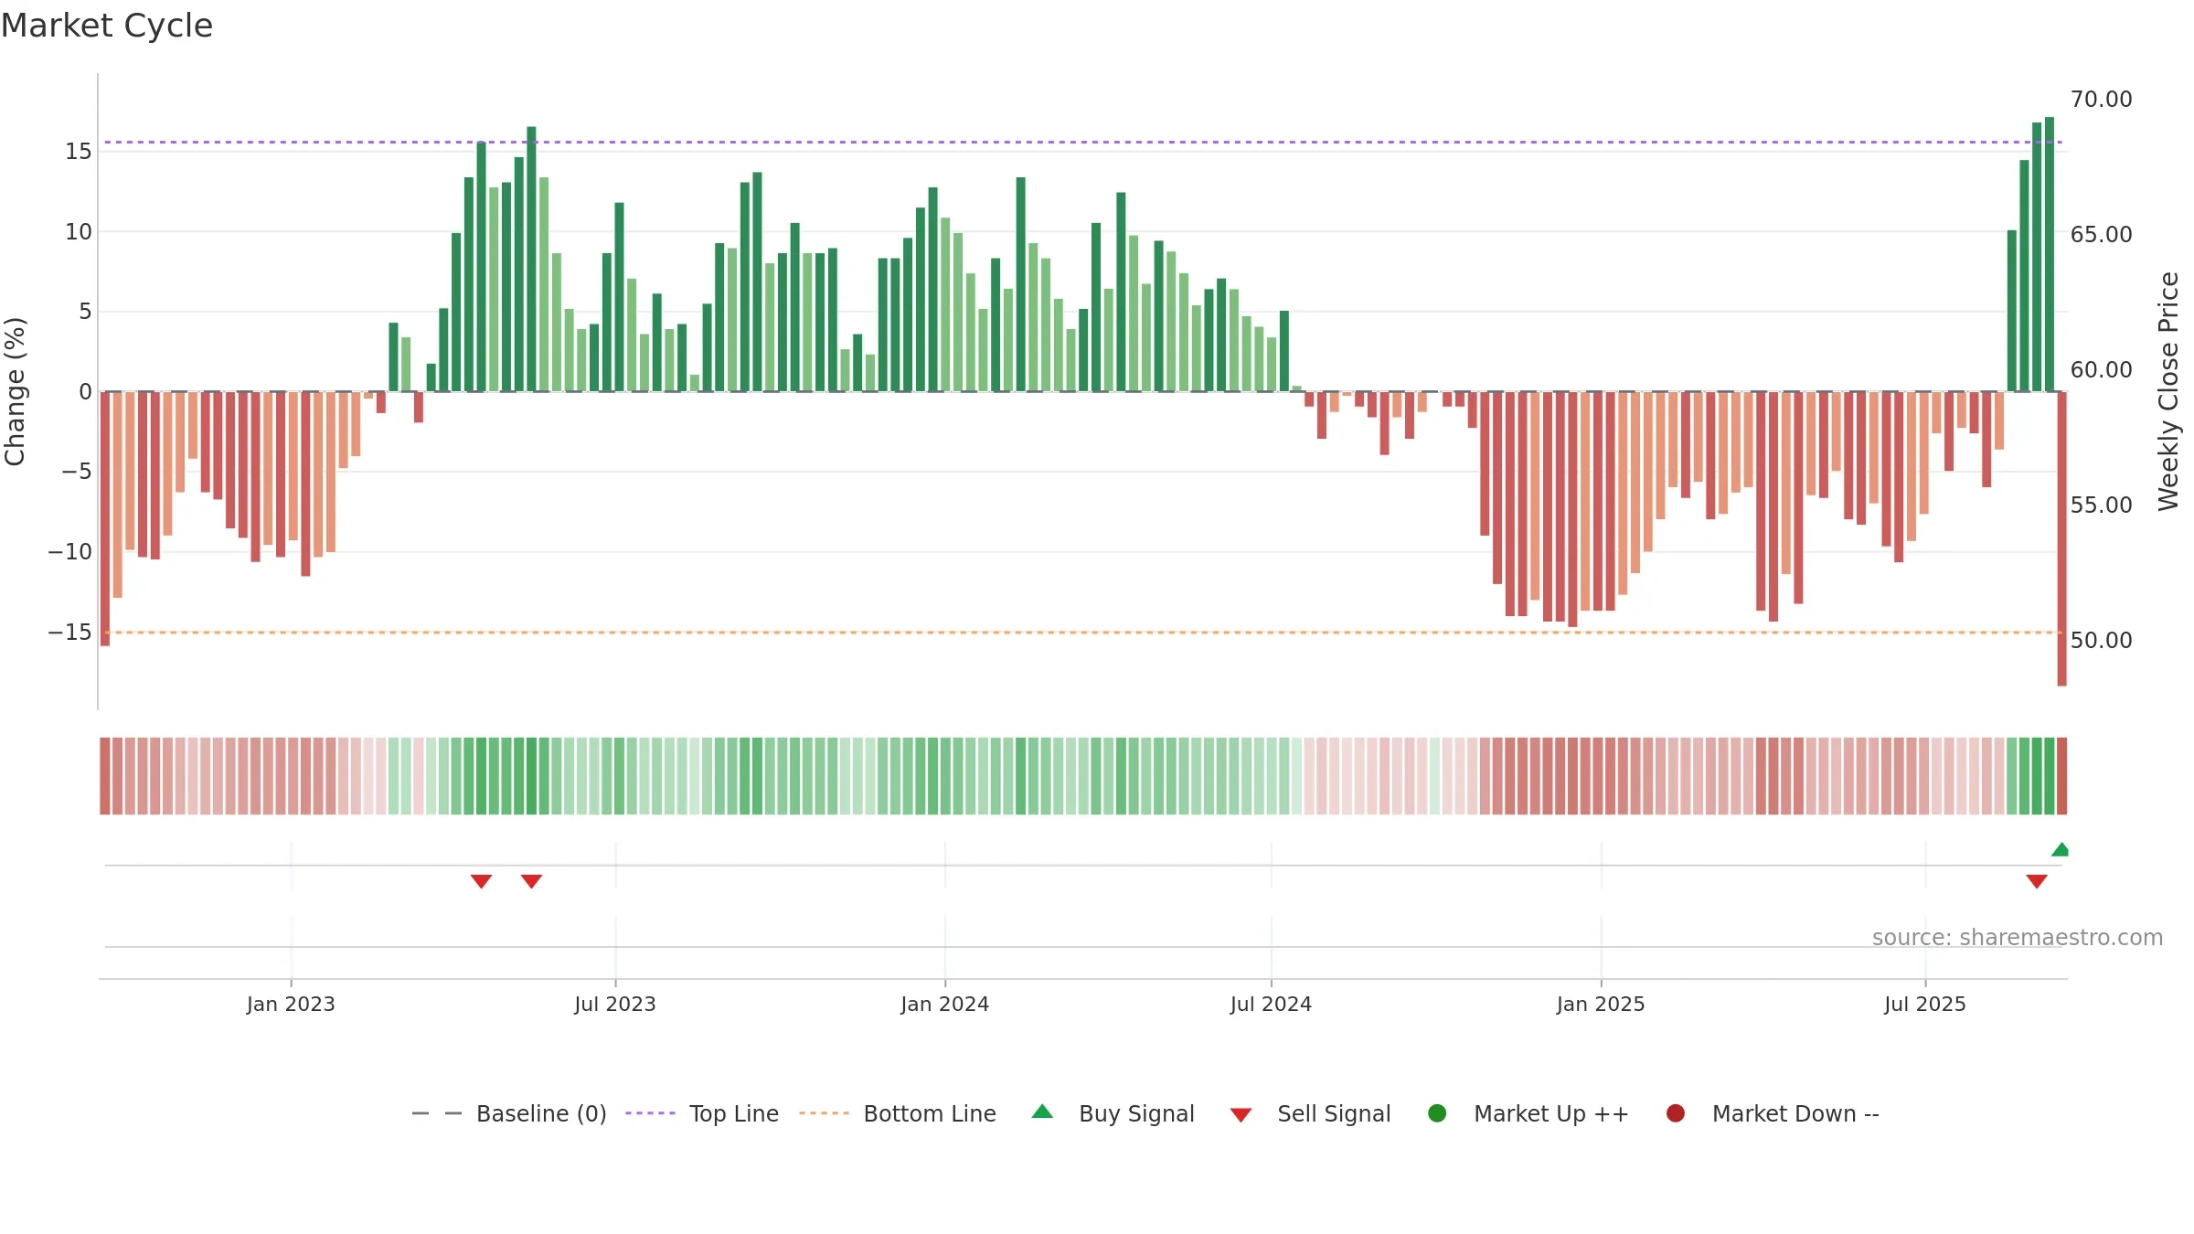This screenshot has width=2194, height=1234.
Task: Toggle the Market Down -- legend entry
Action: tap(1772, 1113)
